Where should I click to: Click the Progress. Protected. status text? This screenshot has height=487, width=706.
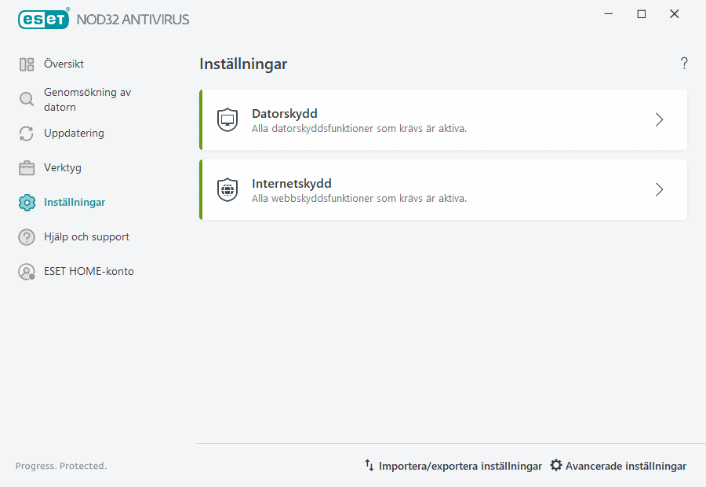[60, 466]
